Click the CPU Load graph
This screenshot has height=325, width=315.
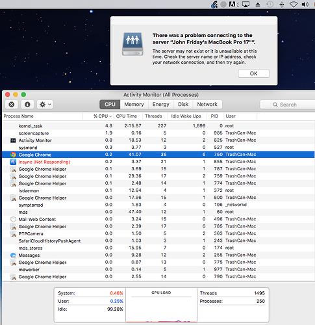[x=161, y=305]
